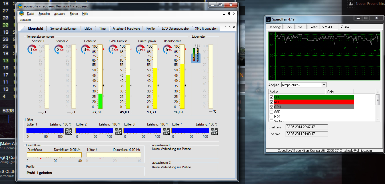This screenshot has height=184, width=385.
Task: Close the aquaero tab page with X
Action: (x=234, y=27)
